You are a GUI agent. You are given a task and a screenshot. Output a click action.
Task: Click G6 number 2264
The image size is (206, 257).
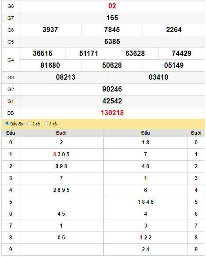(174, 30)
